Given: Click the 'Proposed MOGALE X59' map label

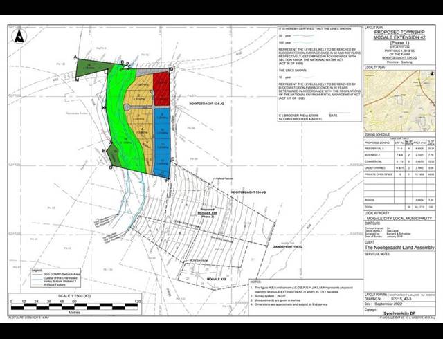Looking at the screenshot, I should coord(208,212).
